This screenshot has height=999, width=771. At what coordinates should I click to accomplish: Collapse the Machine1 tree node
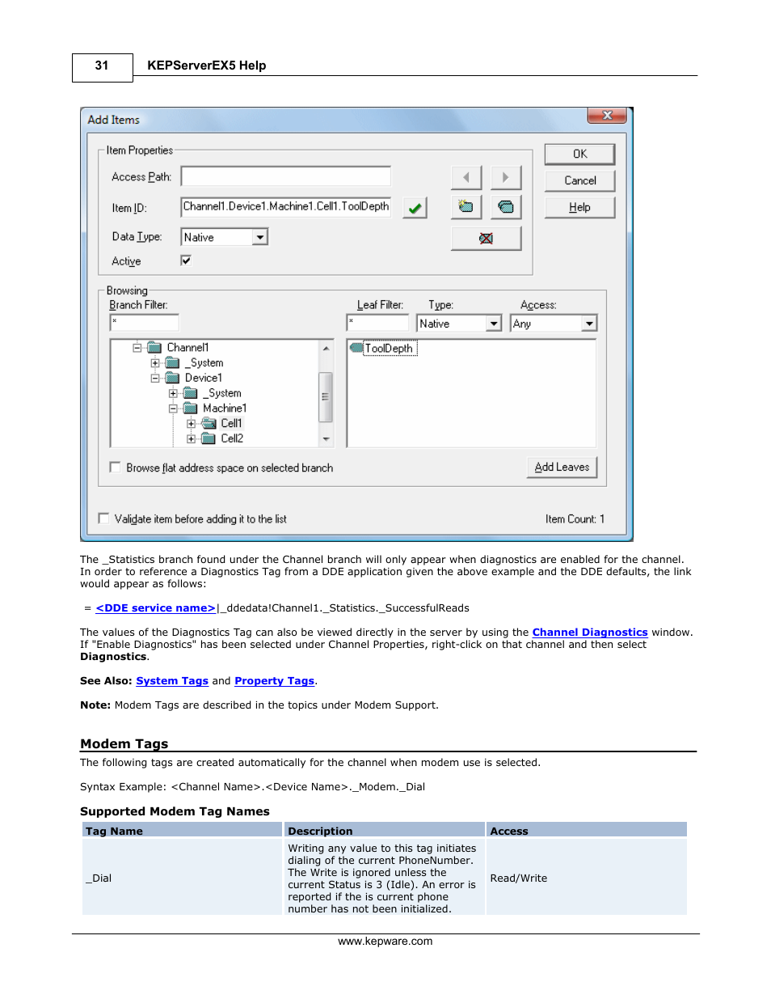click(x=173, y=408)
